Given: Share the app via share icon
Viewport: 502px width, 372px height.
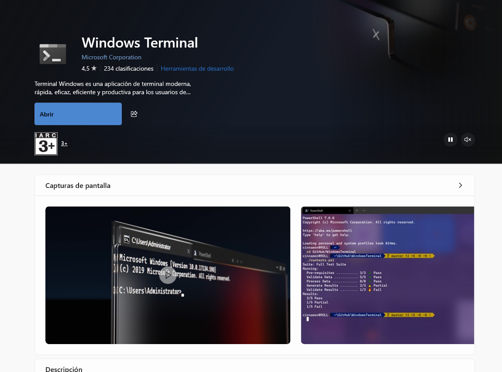Looking at the screenshot, I should coord(134,114).
